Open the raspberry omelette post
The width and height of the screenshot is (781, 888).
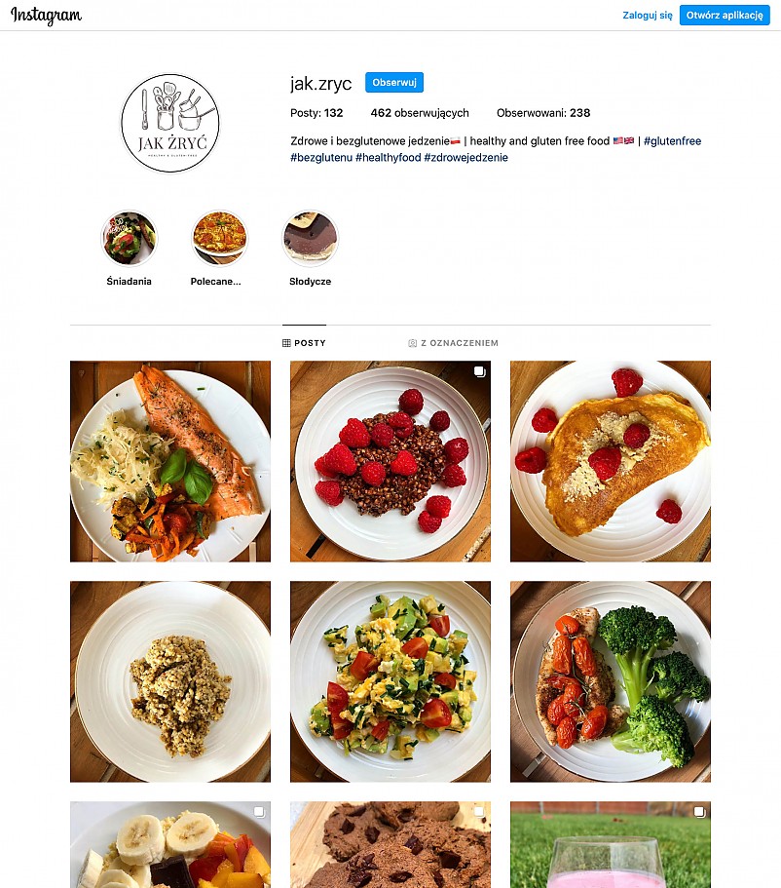611,462
